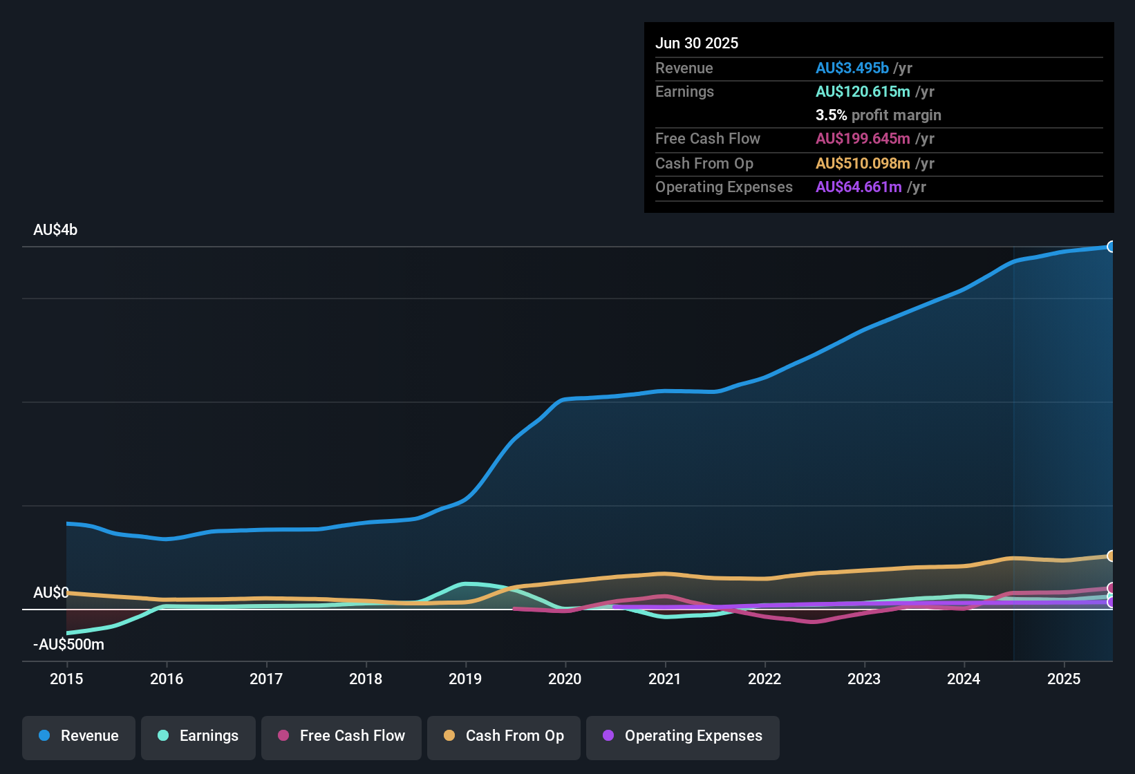The height and width of the screenshot is (774, 1135).
Task: Click the orange Cash From Op legend dot
Action: [x=449, y=736]
